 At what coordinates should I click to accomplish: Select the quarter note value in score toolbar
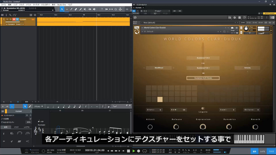pos(58,106)
